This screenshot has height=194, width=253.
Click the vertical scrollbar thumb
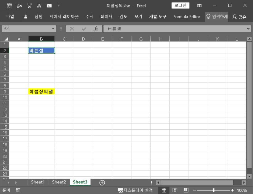(249, 105)
